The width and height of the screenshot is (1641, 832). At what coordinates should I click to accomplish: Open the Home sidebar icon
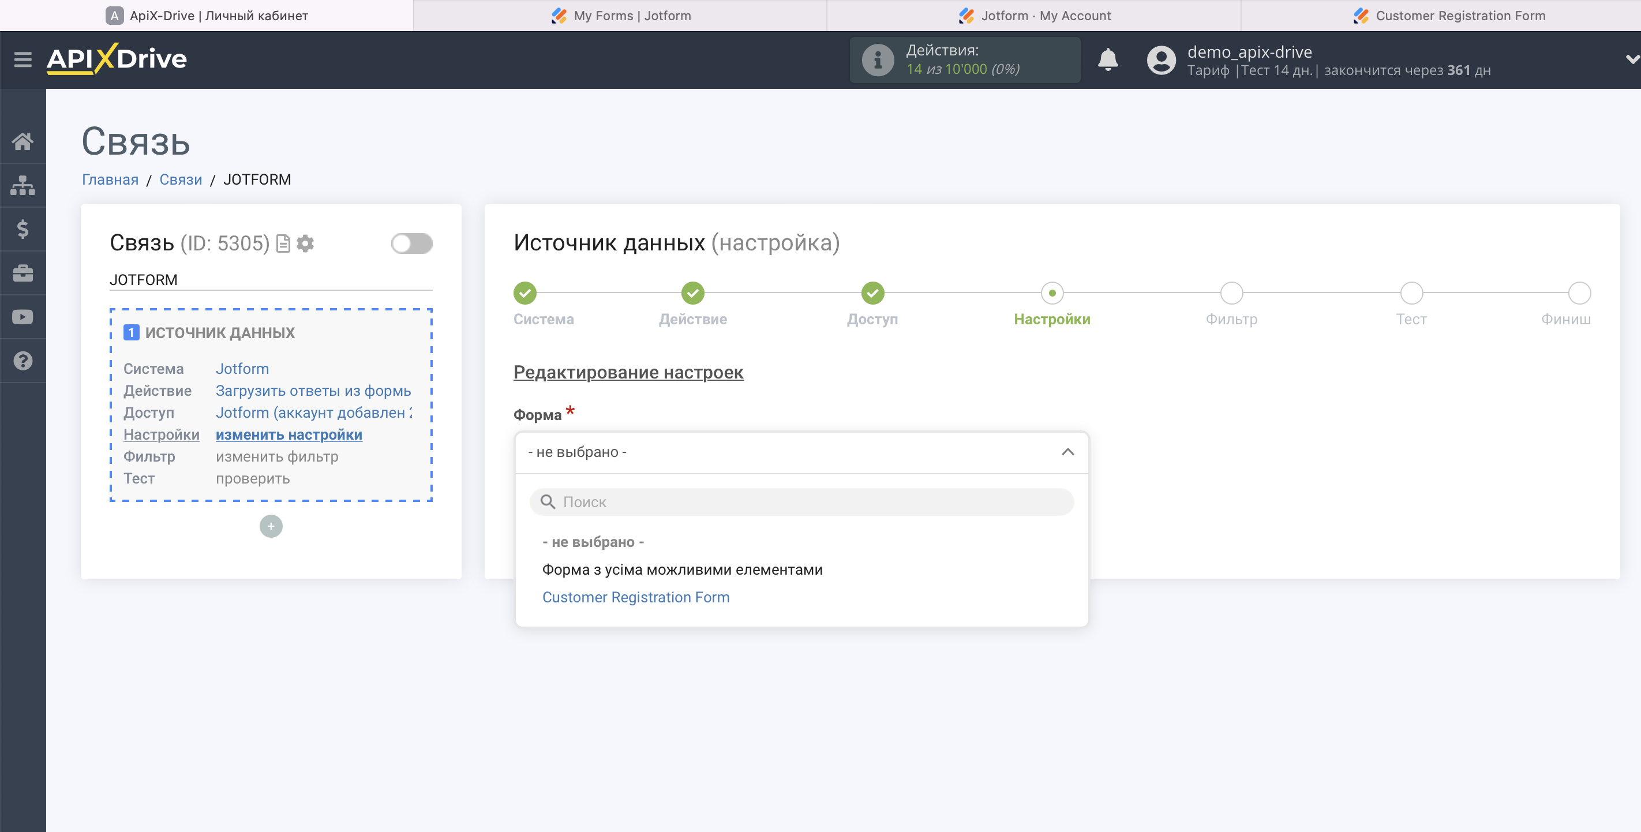pyautogui.click(x=23, y=141)
